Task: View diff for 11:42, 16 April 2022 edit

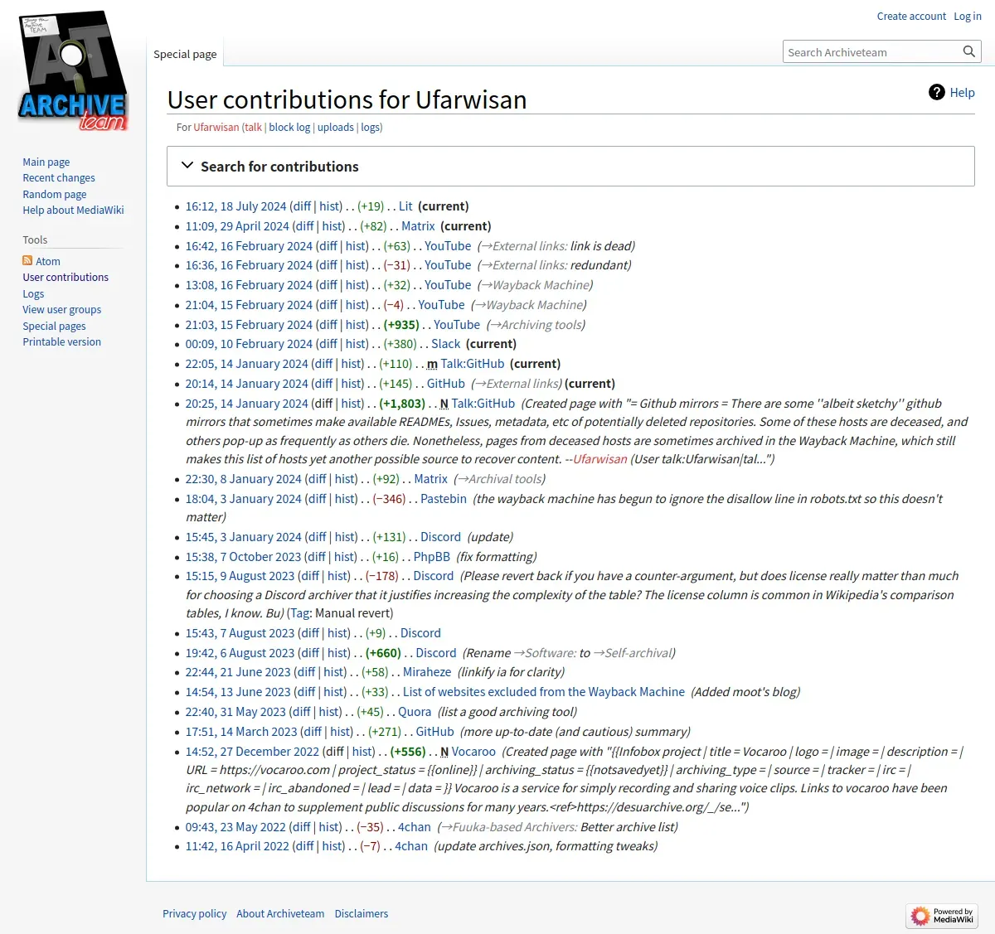Action: point(305,846)
